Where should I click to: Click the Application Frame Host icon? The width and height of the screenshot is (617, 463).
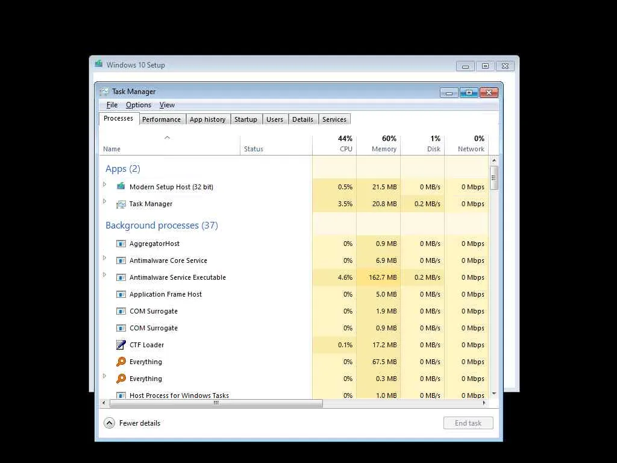tap(121, 294)
